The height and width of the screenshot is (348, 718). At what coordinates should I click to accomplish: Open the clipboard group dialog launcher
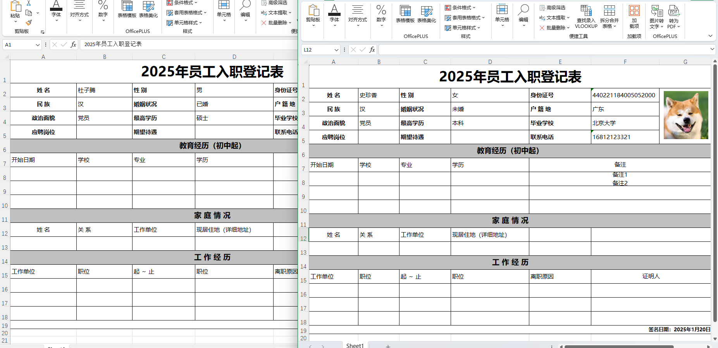(43, 32)
